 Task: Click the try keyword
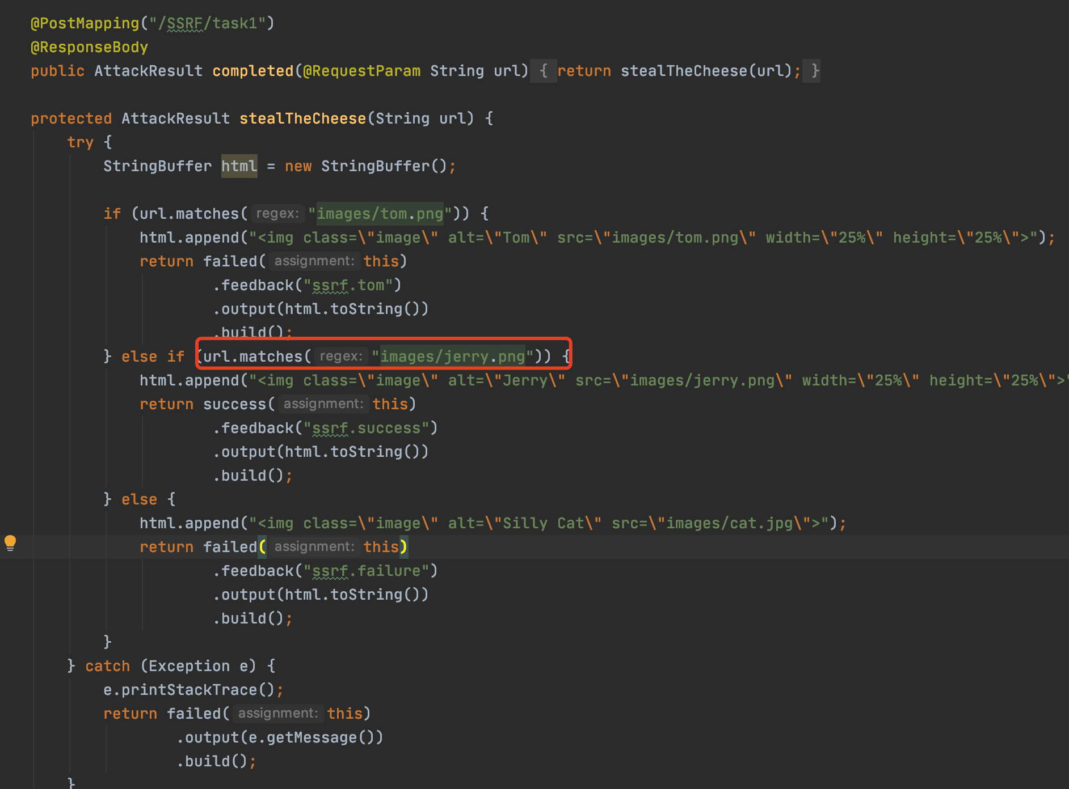(x=80, y=142)
